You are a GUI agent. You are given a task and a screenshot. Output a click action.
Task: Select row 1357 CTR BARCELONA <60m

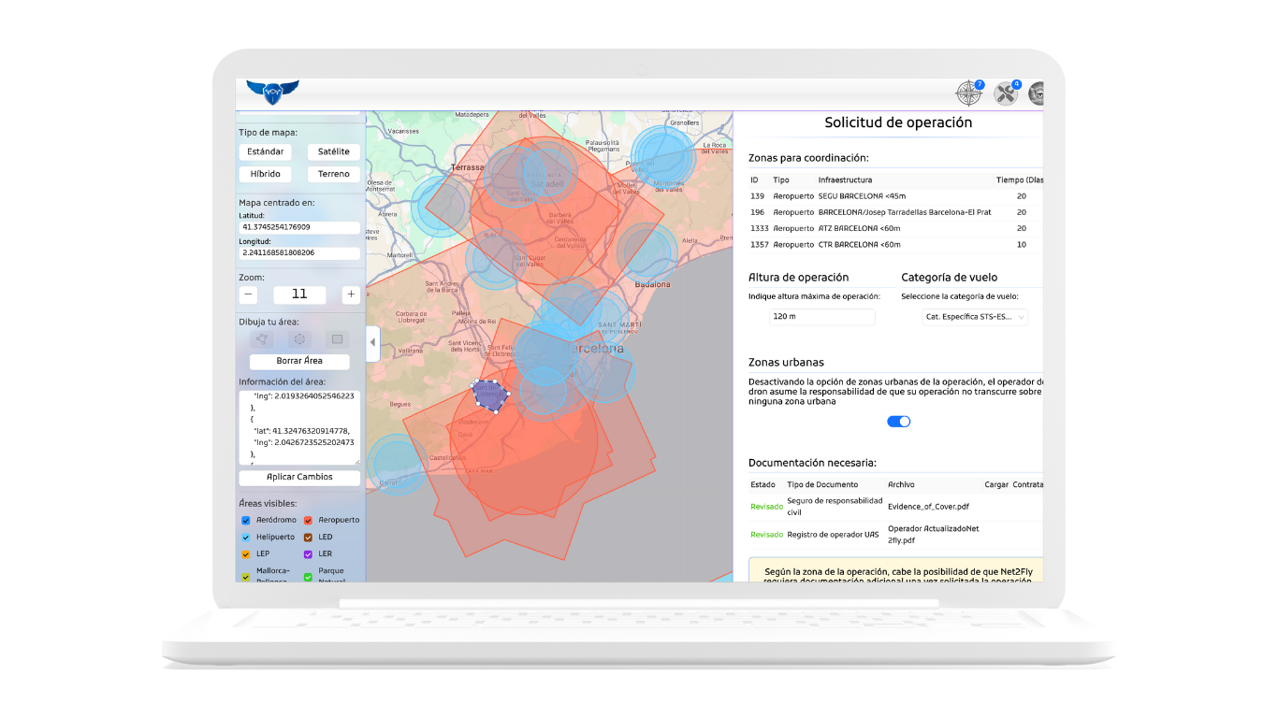point(895,245)
